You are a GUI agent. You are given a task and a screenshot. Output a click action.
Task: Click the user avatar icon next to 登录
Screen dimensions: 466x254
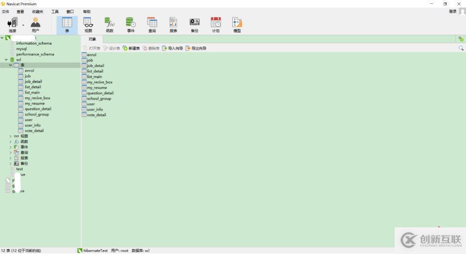(462, 11)
